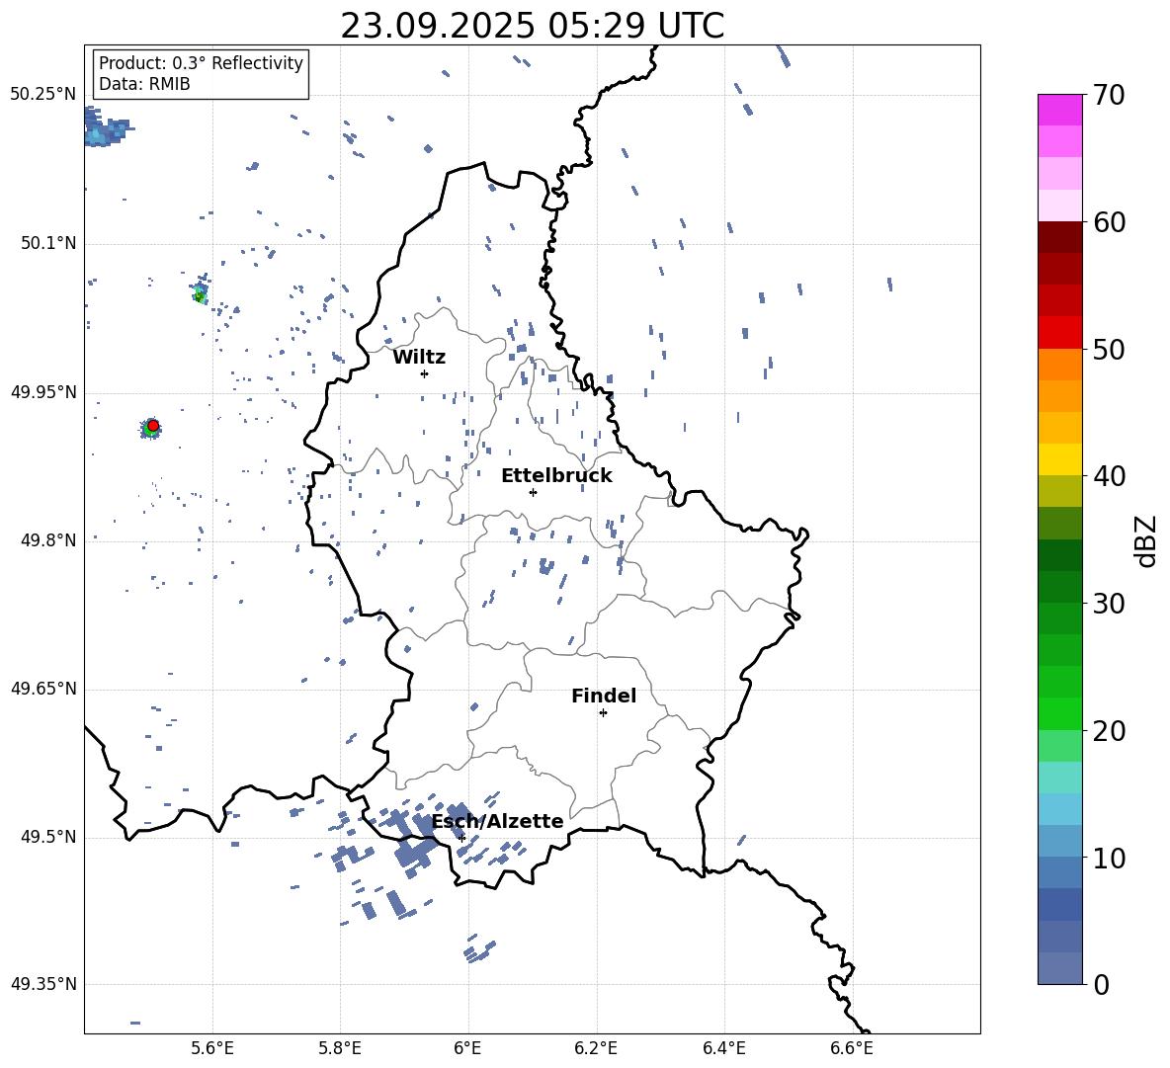Click the cross marker below Wiltz
This screenshot has height=1068, width=1170.
(x=424, y=373)
